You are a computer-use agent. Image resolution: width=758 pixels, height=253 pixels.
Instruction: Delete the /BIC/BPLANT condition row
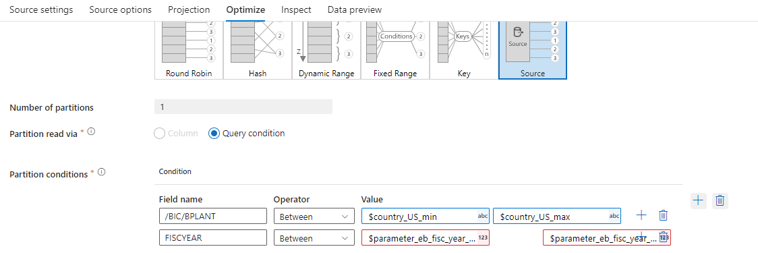click(x=664, y=215)
